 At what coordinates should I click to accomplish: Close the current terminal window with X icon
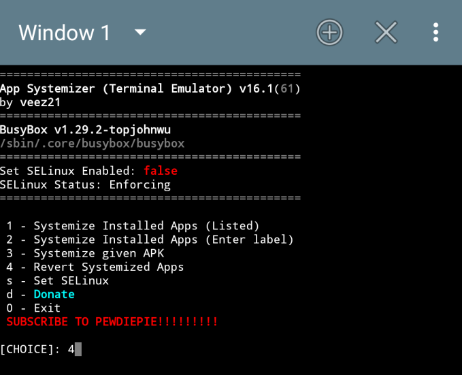pyautogui.click(x=386, y=33)
